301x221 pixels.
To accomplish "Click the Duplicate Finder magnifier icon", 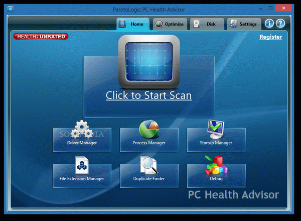I will 149,165.
